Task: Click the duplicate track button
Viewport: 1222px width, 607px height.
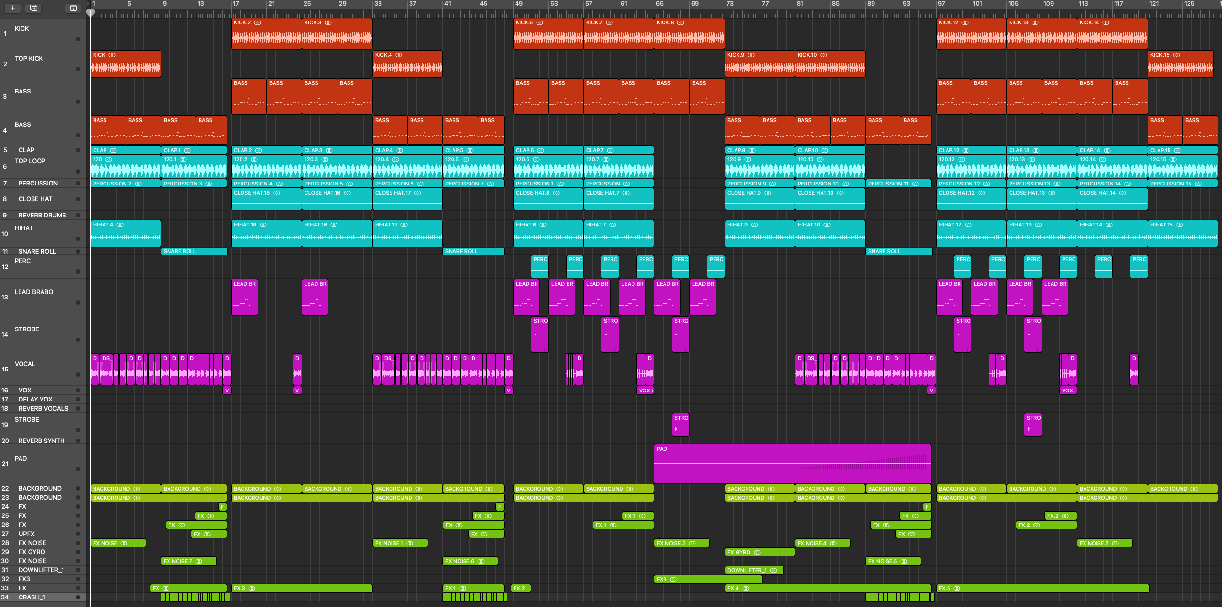Action: 33,8
